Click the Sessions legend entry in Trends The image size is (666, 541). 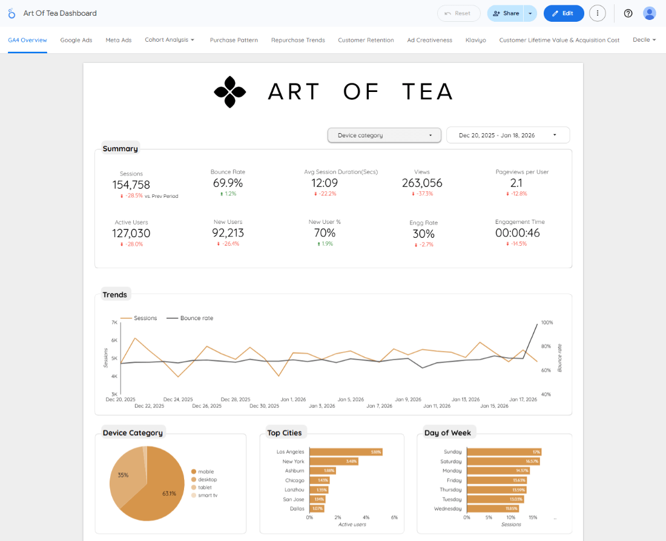click(x=139, y=318)
